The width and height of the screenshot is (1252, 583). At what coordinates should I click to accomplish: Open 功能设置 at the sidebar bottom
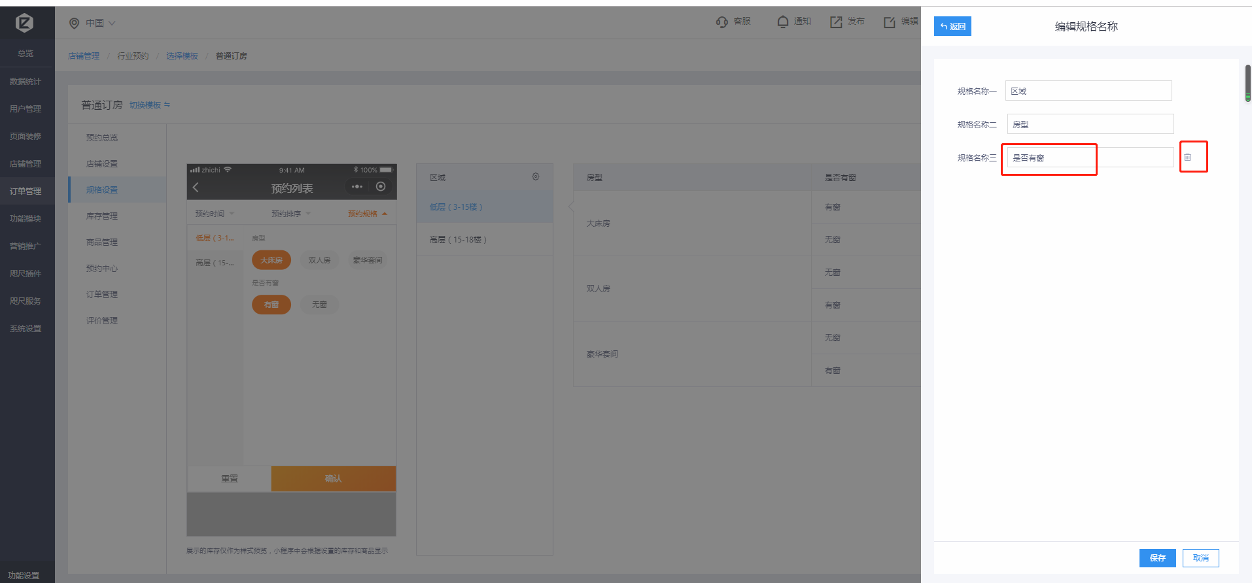click(24, 575)
